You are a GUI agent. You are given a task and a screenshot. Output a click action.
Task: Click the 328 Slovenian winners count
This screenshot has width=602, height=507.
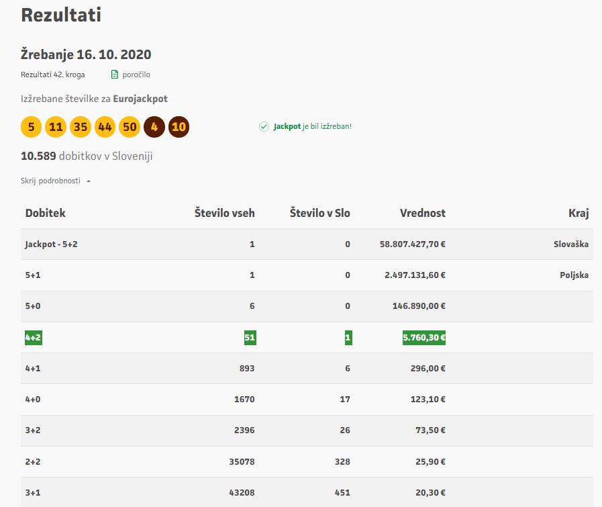[342, 462]
